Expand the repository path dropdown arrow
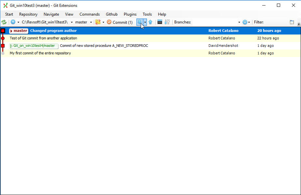The height and width of the screenshot is (195, 301). point(72,22)
